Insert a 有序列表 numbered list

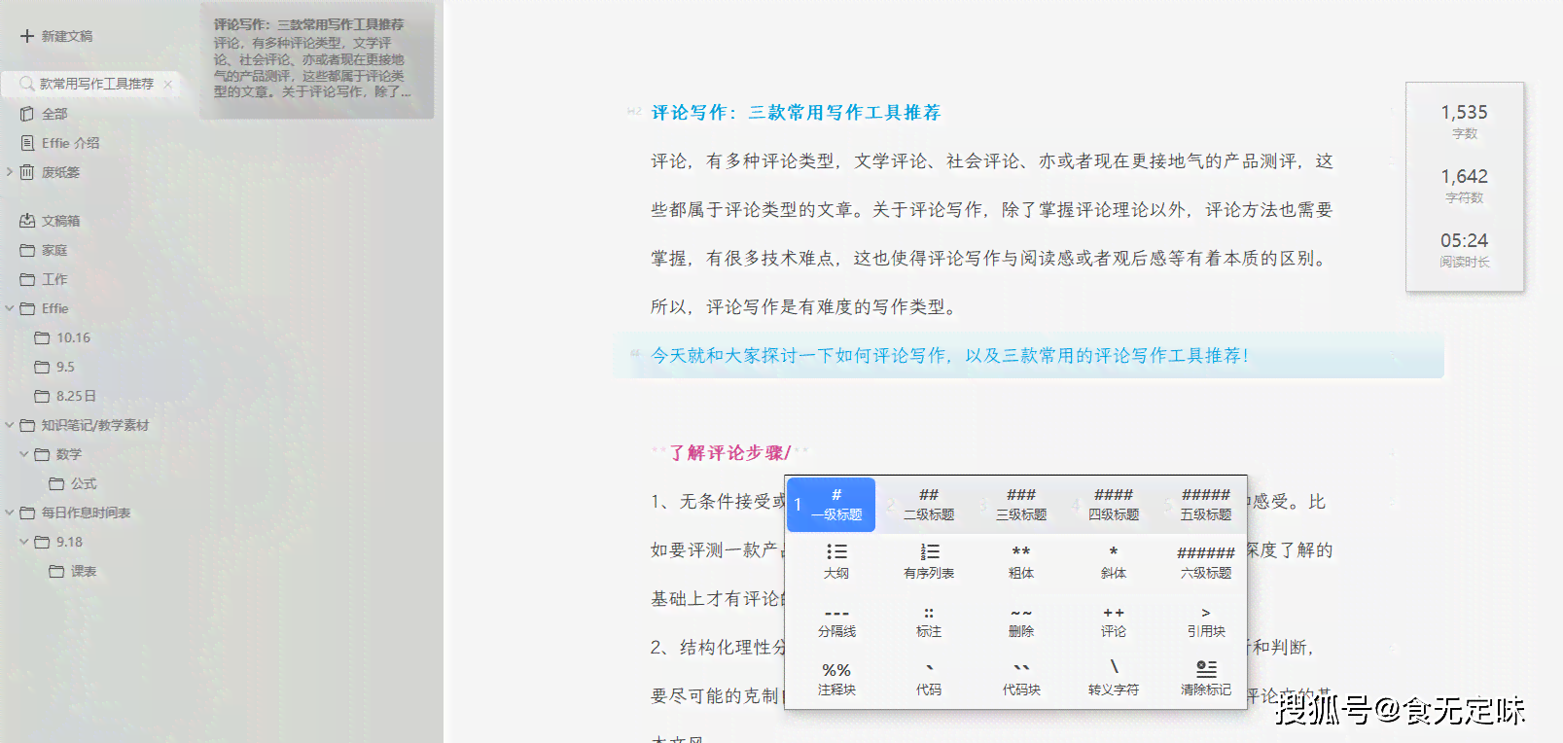[929, 563]
